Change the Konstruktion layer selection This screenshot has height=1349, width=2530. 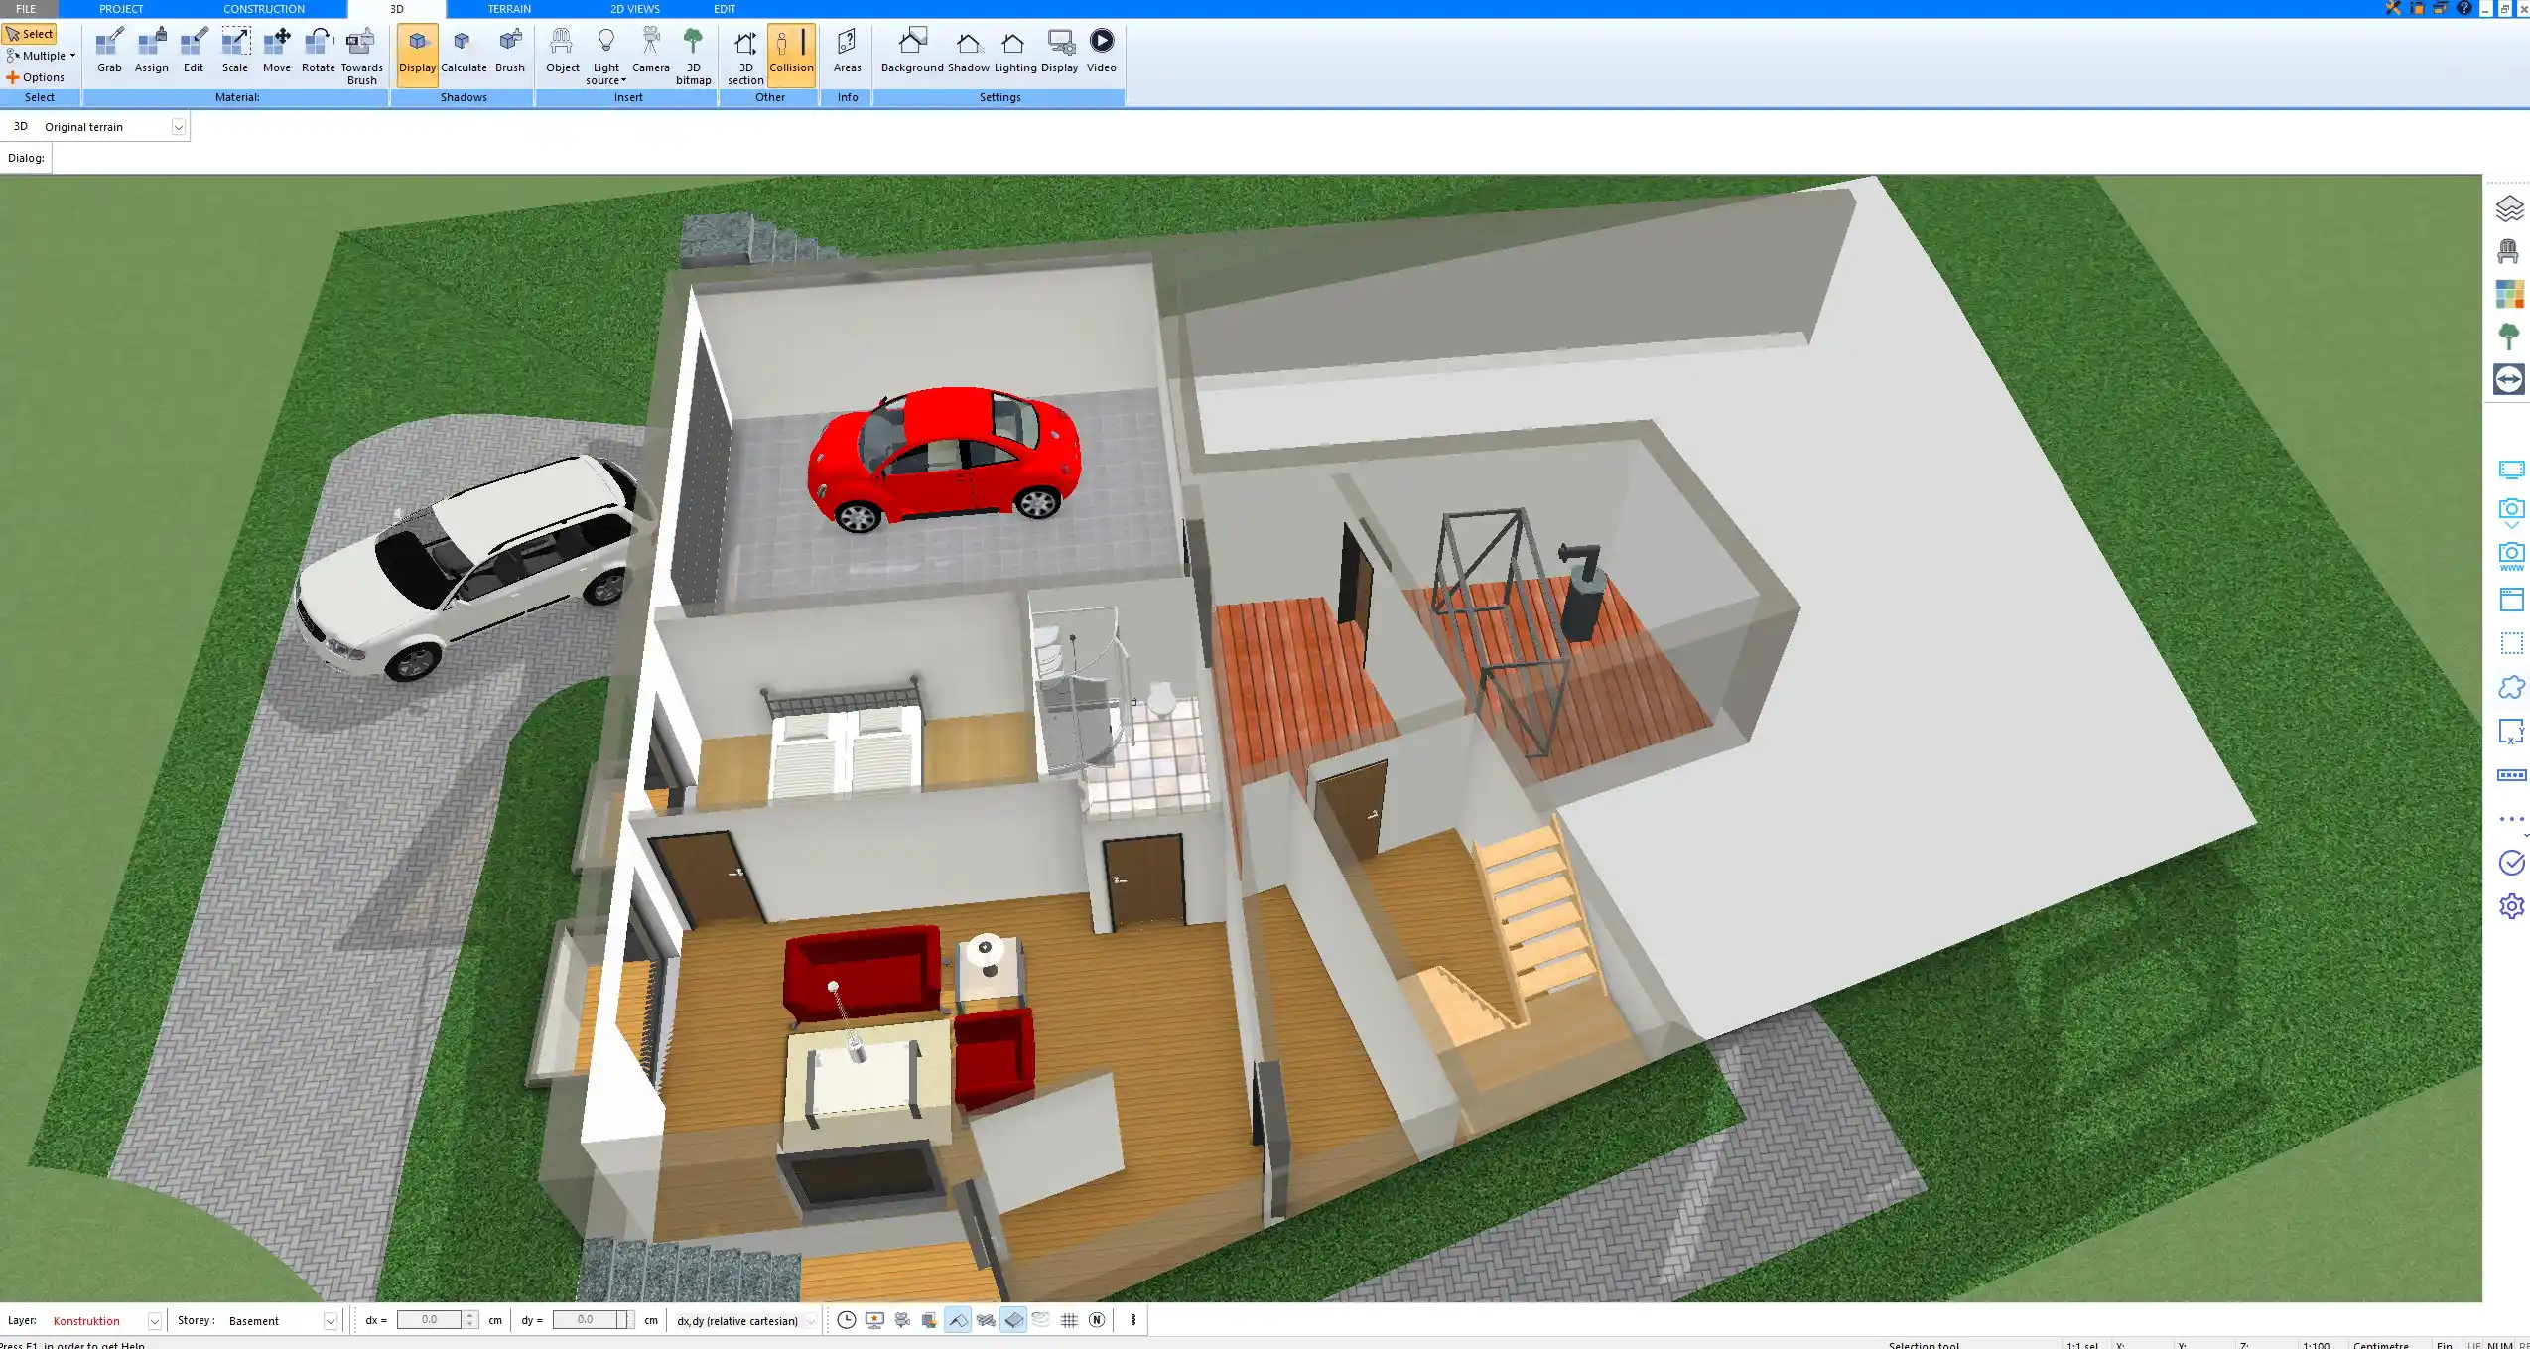pyautogui.click(x=154, y=1320)
